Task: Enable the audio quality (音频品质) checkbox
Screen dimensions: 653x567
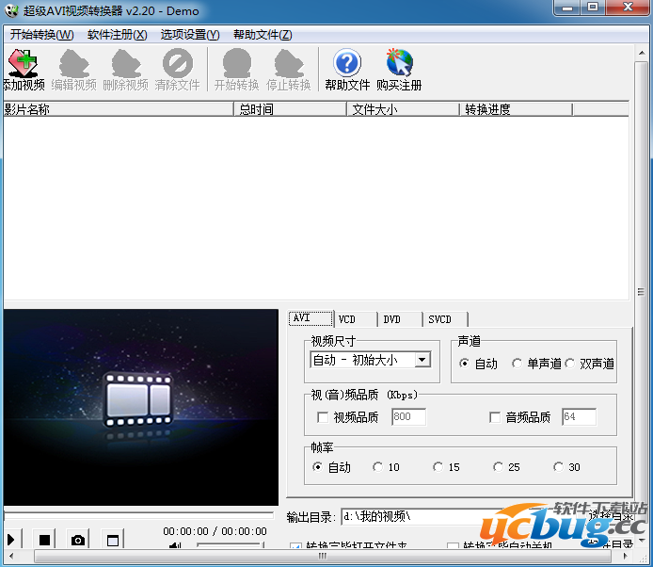Action: pyautogui.click(x=495, y=417)
